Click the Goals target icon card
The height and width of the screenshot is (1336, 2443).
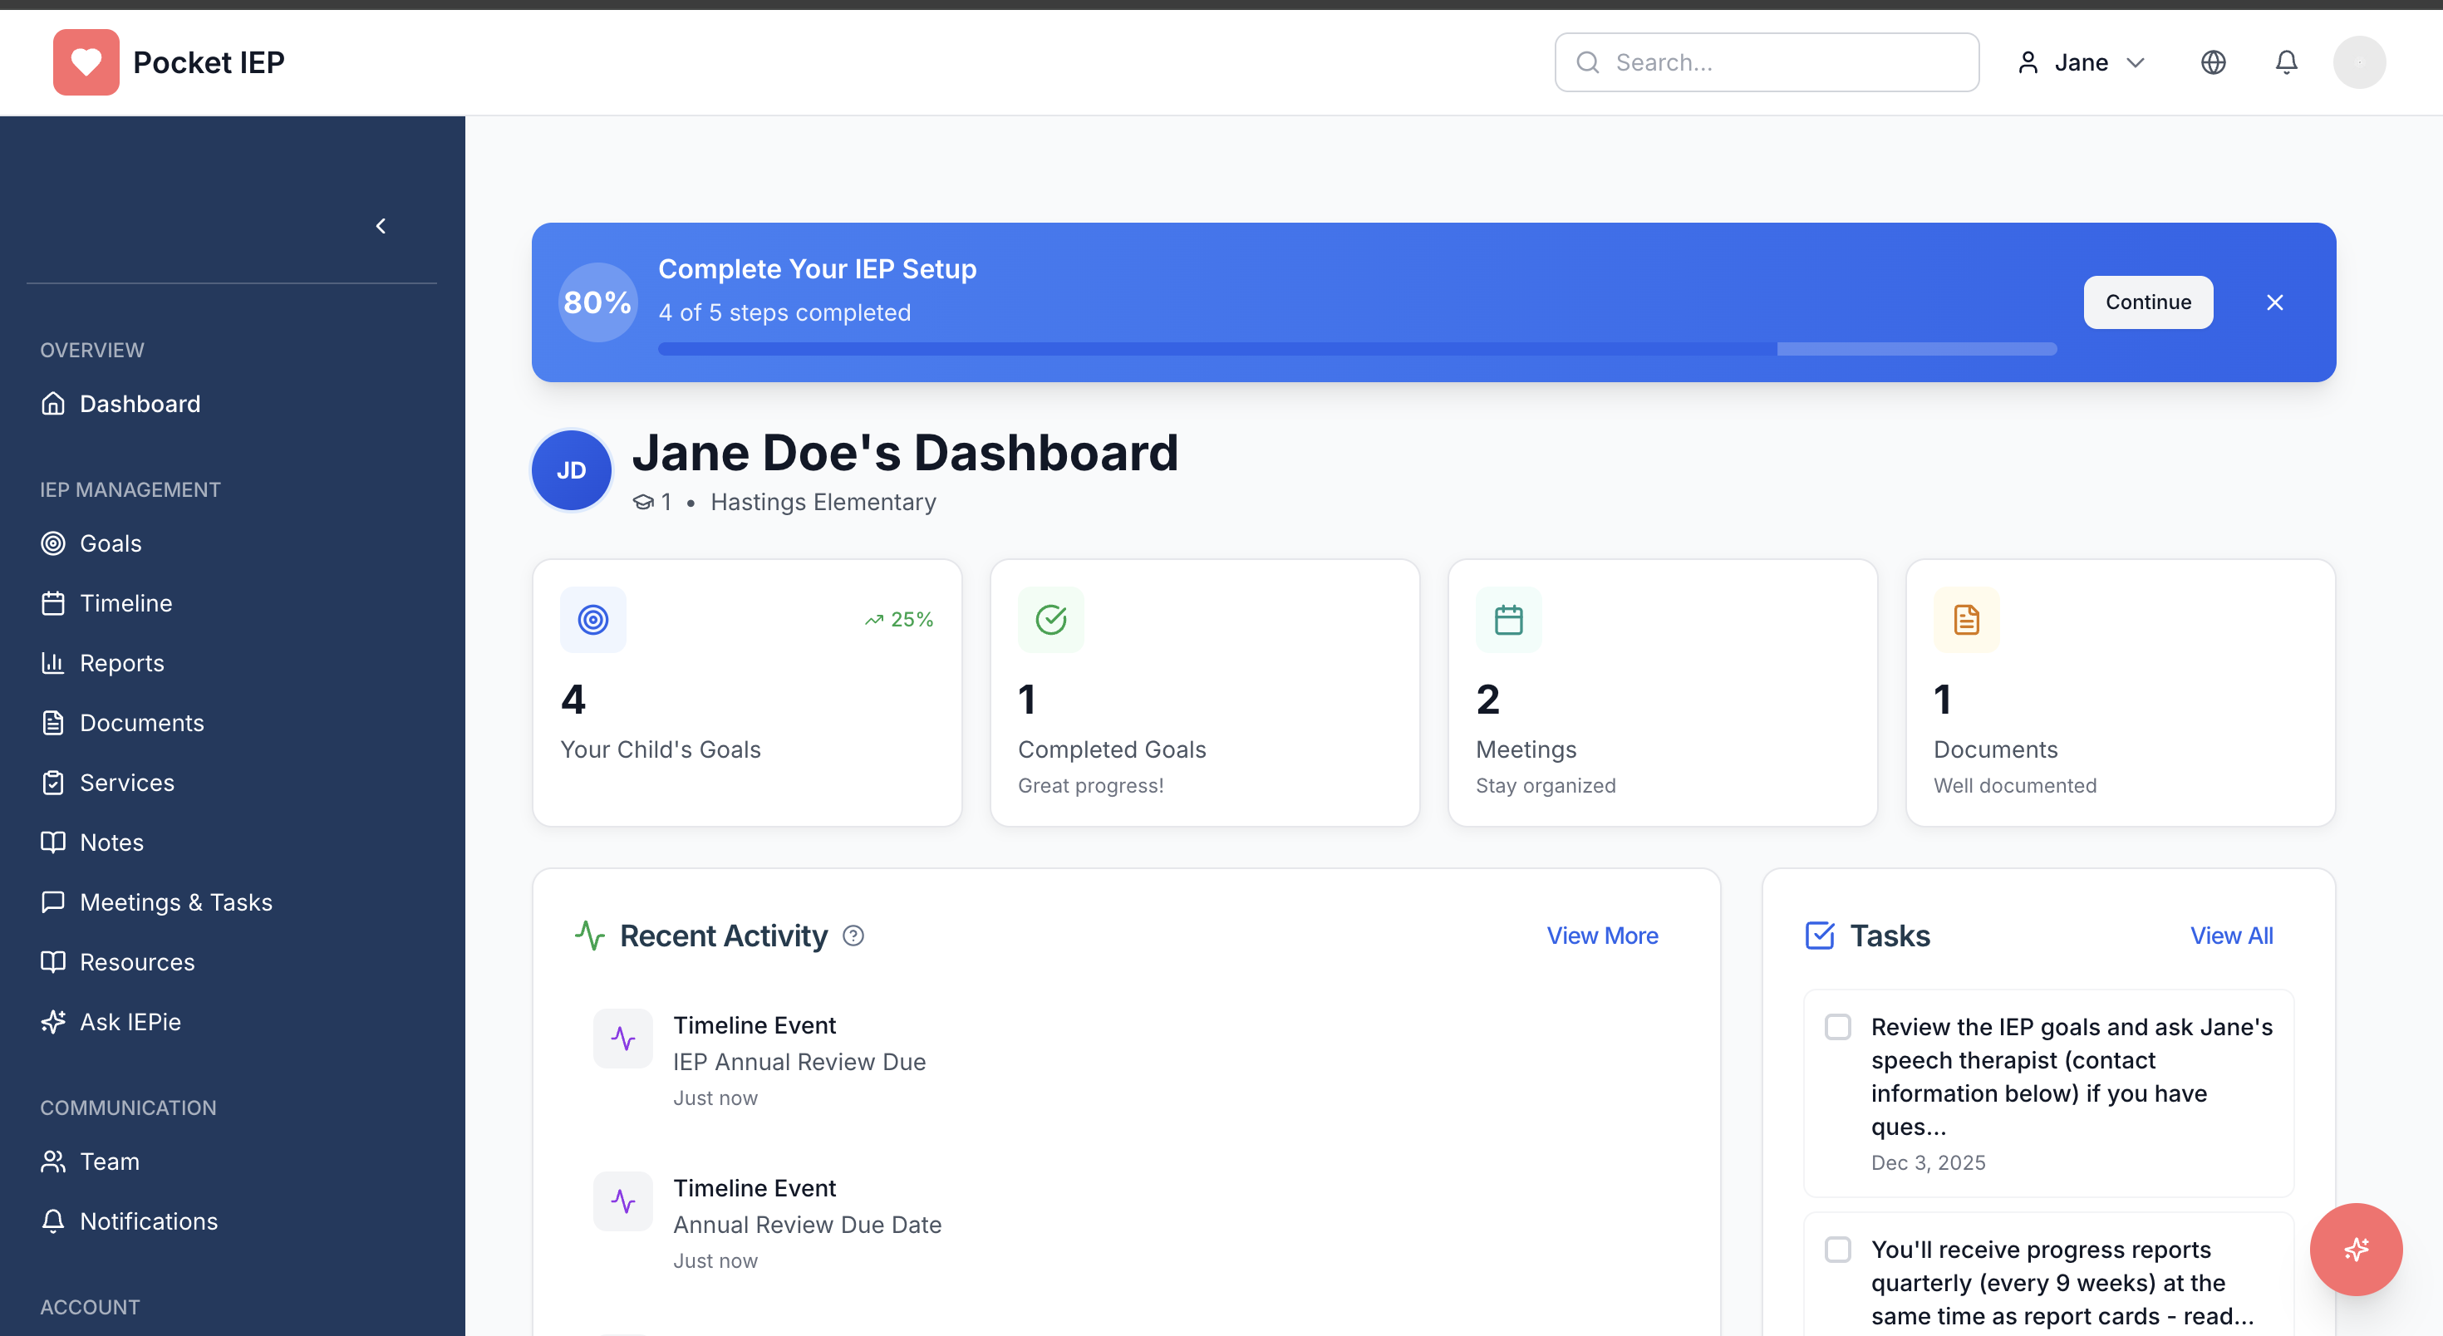pyautogui.click(x=592, y=620)
